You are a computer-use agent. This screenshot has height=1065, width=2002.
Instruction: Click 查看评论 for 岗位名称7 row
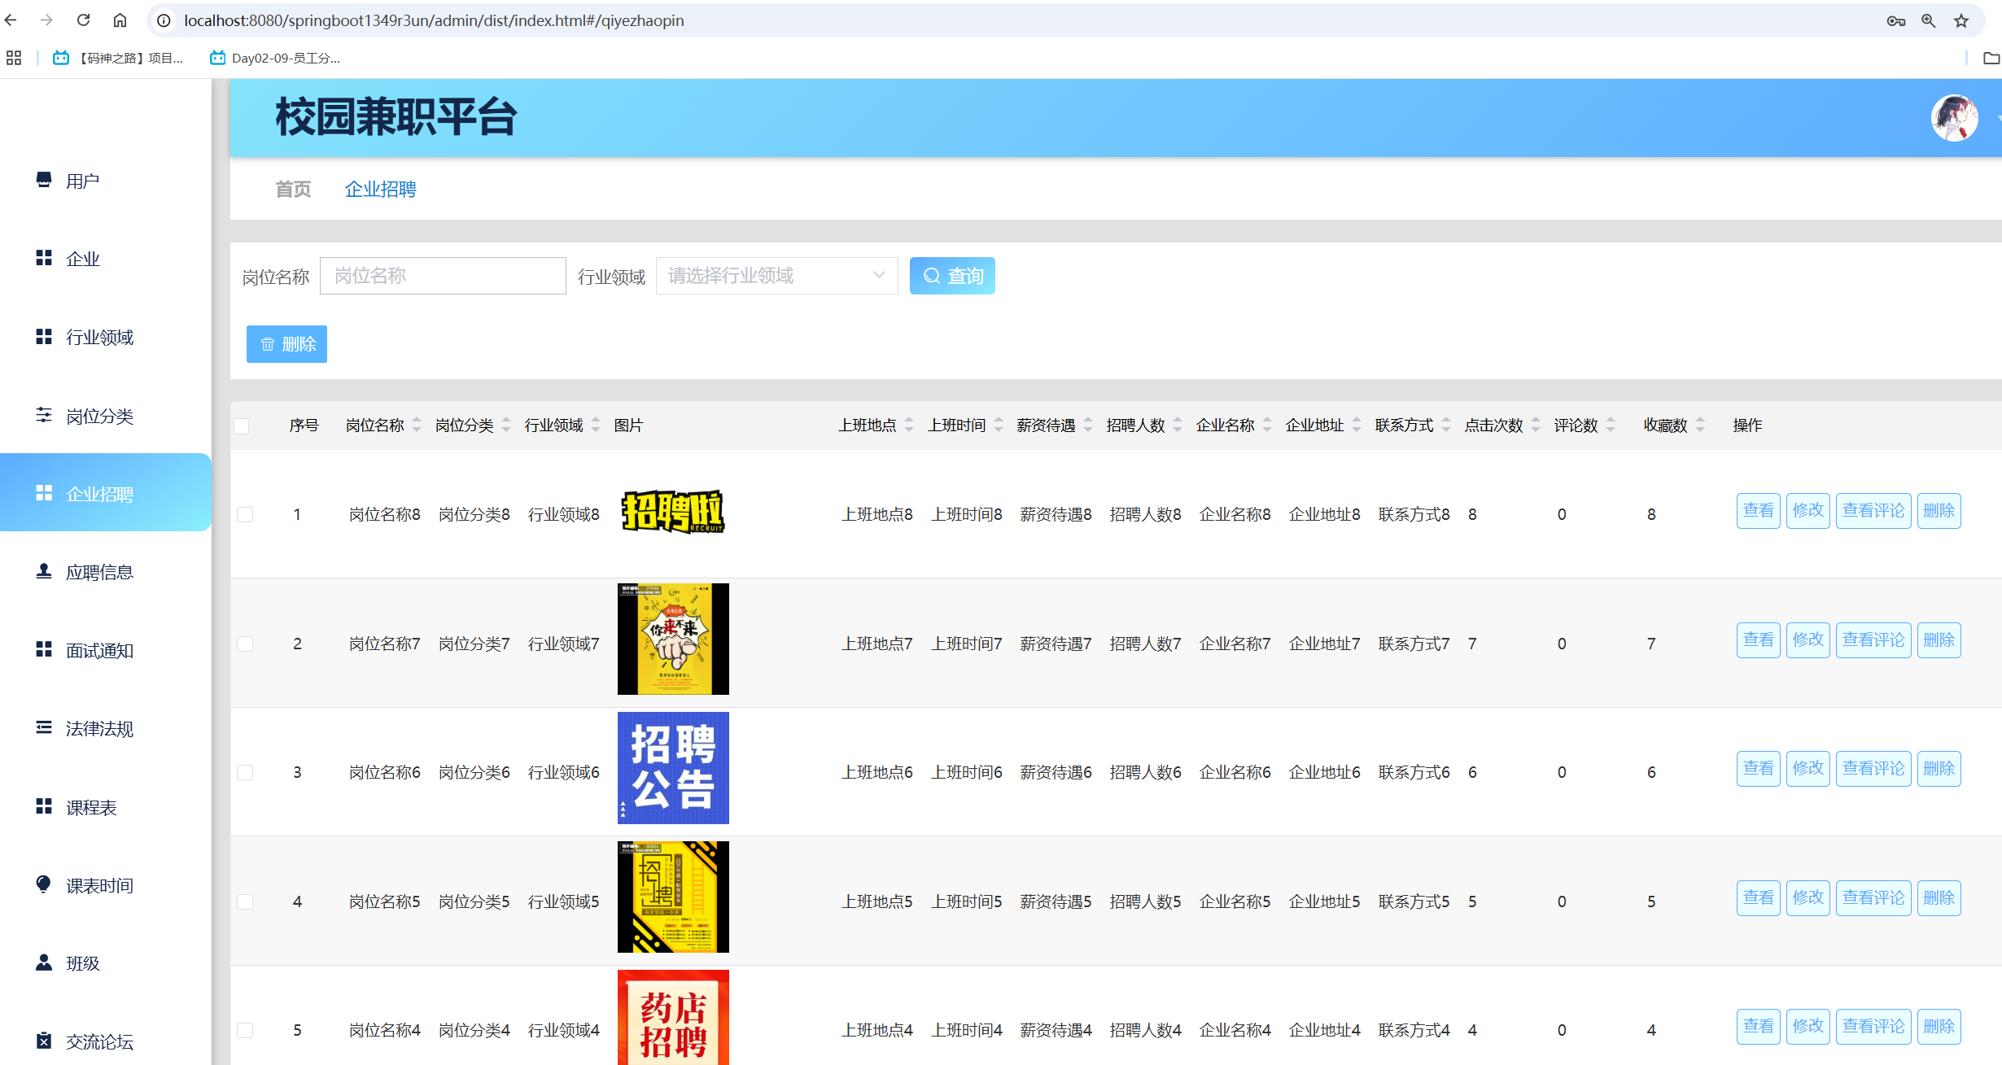pyautogui.click(x=1873, y=639)
